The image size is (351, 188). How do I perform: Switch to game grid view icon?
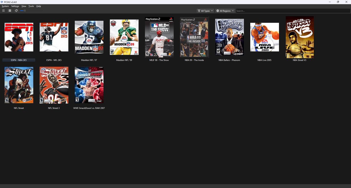tap(10, 11)
